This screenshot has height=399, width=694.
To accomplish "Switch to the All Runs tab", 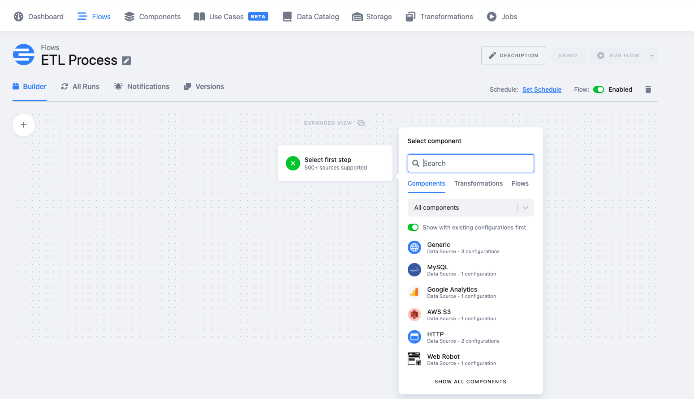I will point(80,86).
